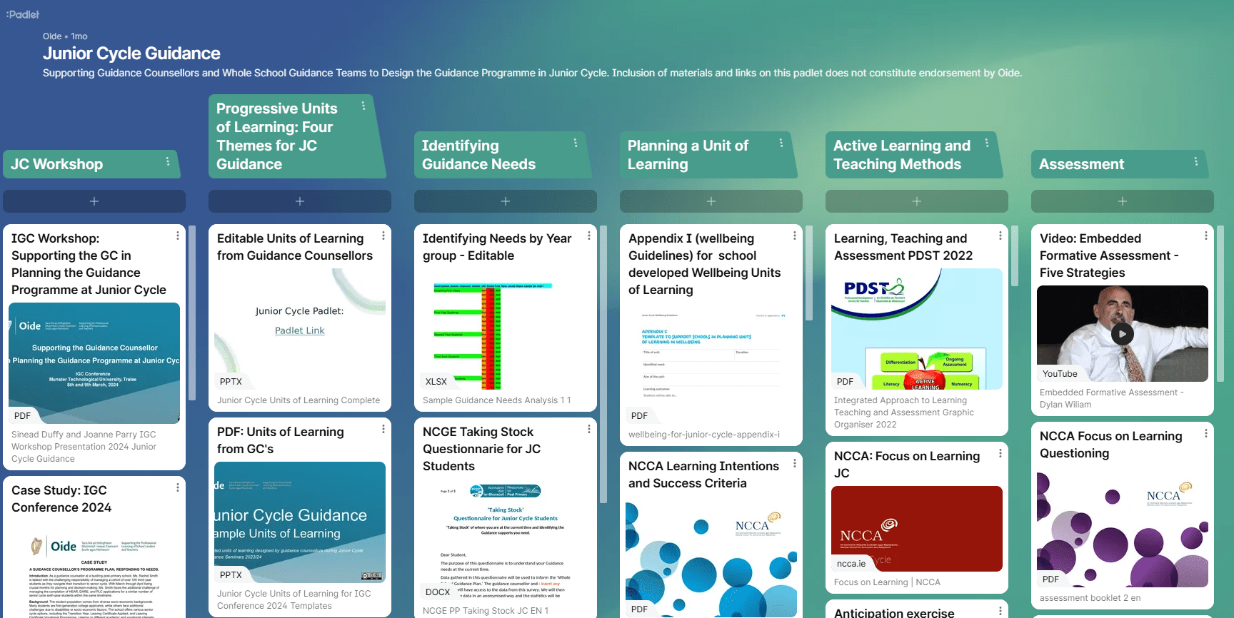Open Junior Cycle Guidance sample units PPTX preview
This screenshot has height=618, width=1234.
[300, 522]
